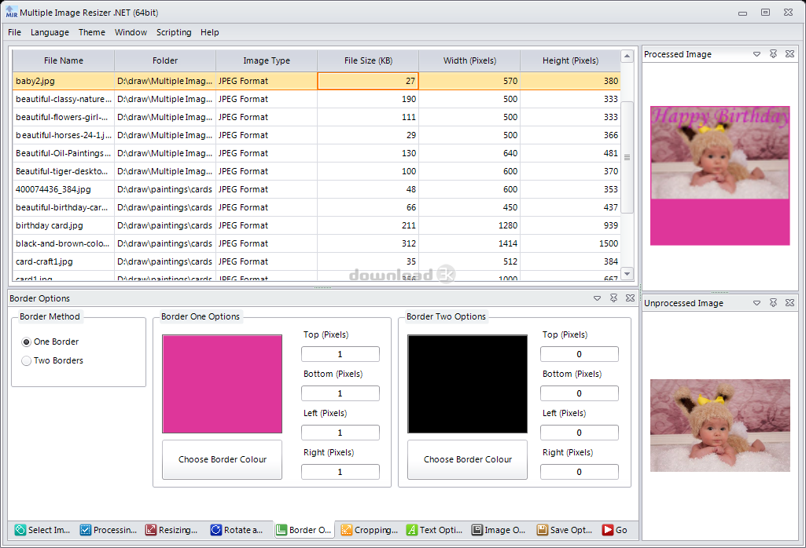Open the Processed Image panel dropdown arrow
Image resolution: width=806 pixels, height=548 pixels.
756,54
